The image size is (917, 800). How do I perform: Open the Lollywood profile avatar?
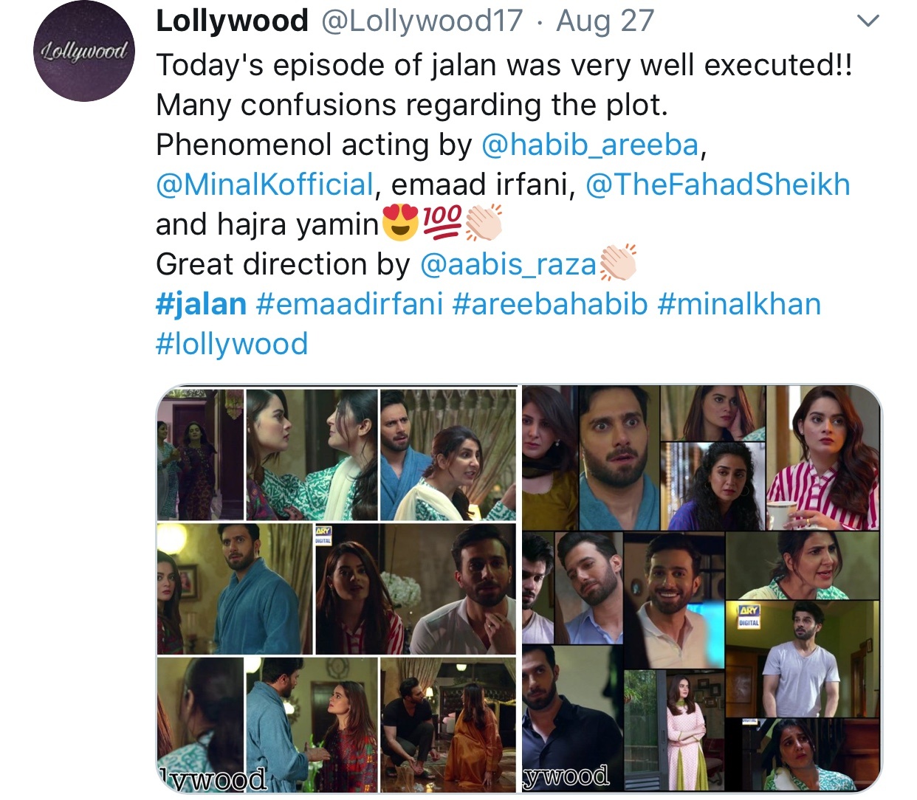coord(84,51)
